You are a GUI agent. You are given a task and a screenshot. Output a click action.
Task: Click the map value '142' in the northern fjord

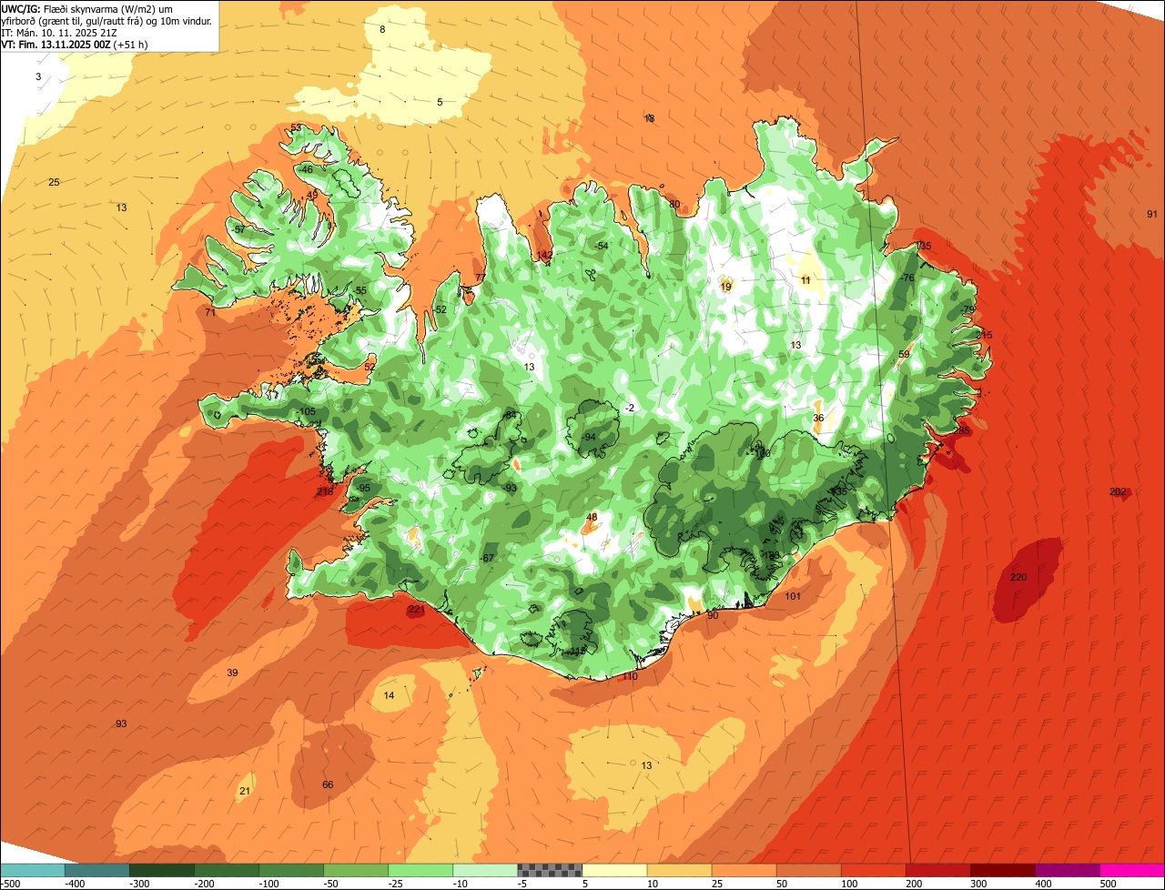pos(544,255)
